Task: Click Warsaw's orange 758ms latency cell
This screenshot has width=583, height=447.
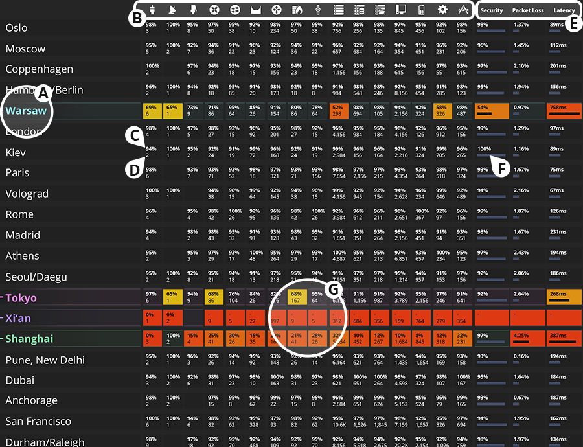Action: 563,111
